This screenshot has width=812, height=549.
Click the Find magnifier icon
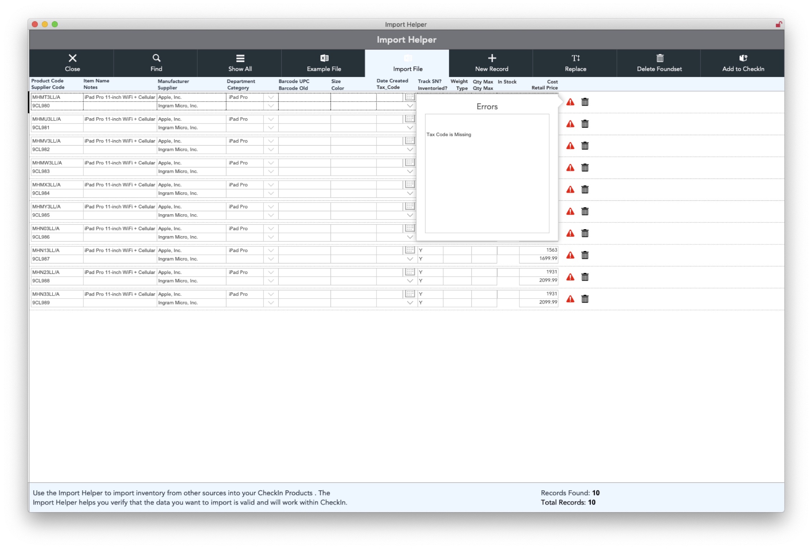pyautogui.click(x=156, y=58)
